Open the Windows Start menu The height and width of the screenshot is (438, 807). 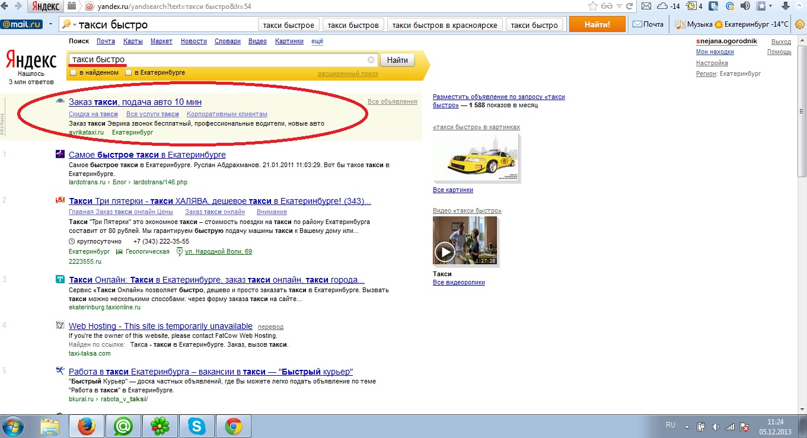pos(13,426)
